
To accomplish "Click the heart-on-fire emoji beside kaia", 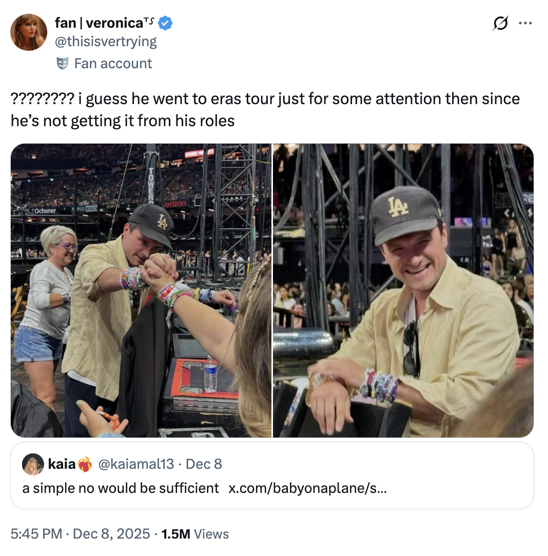I will click(x=85, y=464).
